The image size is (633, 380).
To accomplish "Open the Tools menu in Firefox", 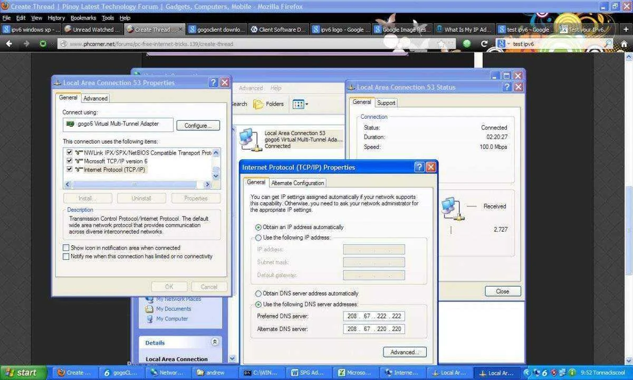I will click(x=108, y=17).
